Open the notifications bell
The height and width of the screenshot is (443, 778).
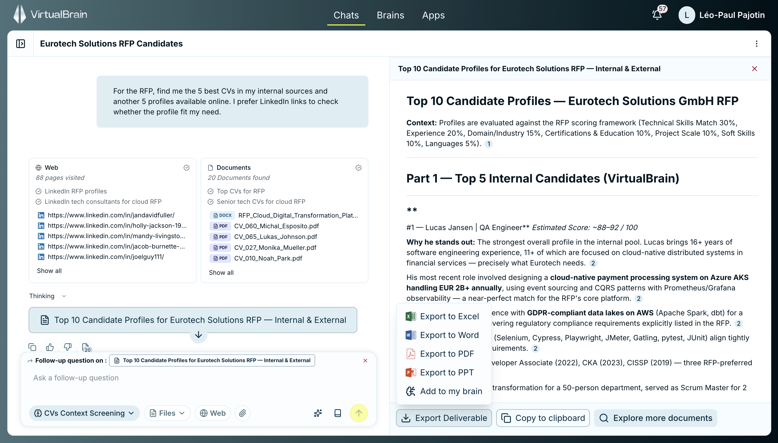(x=657, y=15)
